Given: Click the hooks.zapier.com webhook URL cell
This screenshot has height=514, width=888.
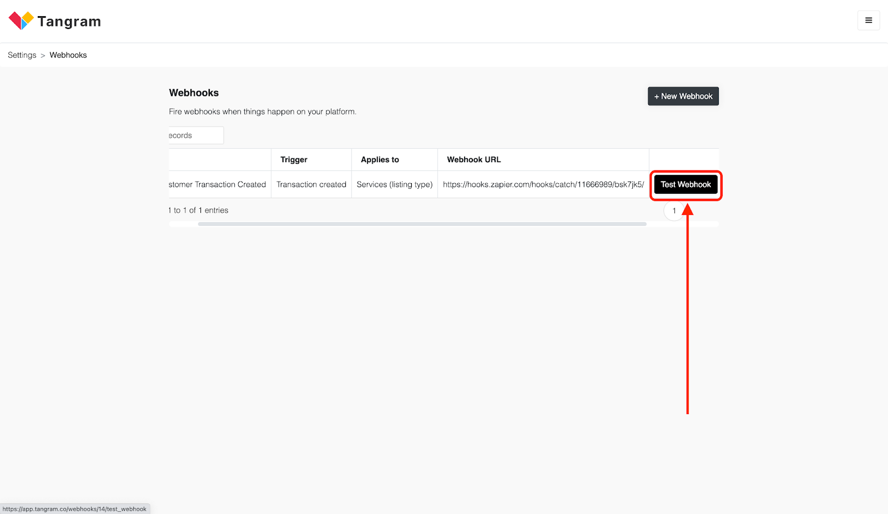Looking at the screenshot, I should coord(543,184).
